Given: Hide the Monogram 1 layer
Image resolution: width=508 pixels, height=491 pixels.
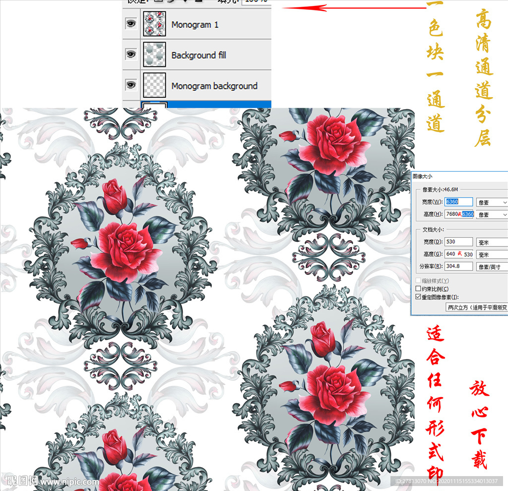Looking at the screenshot, I should (131, 23).
